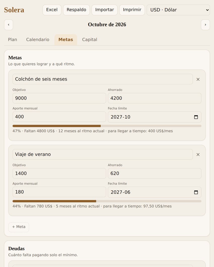This screenshot has height=267, width=214.
Task: Click the Octubre de 2026 heading
Action: [107, 25]
